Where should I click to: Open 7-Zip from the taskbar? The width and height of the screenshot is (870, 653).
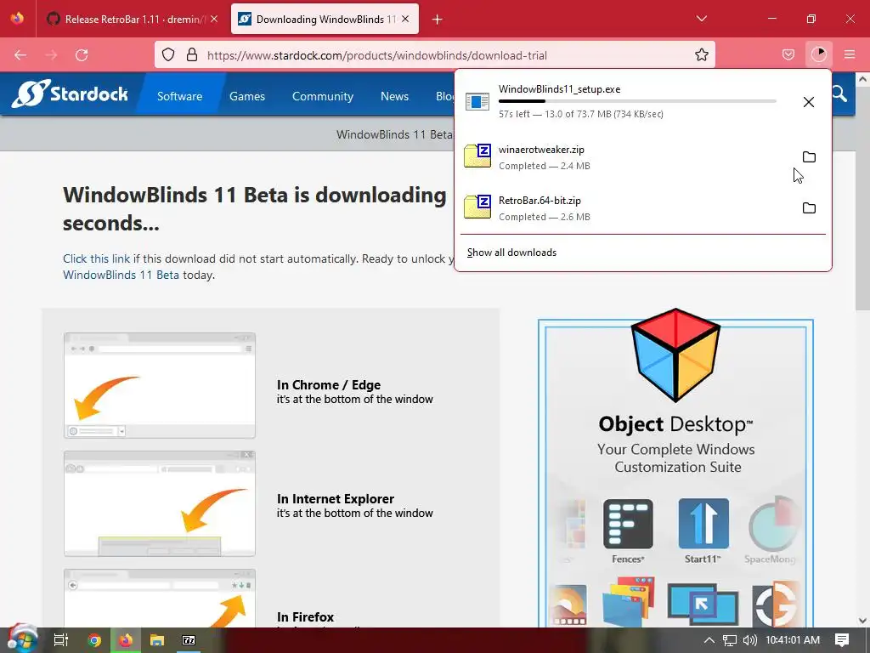189,640
